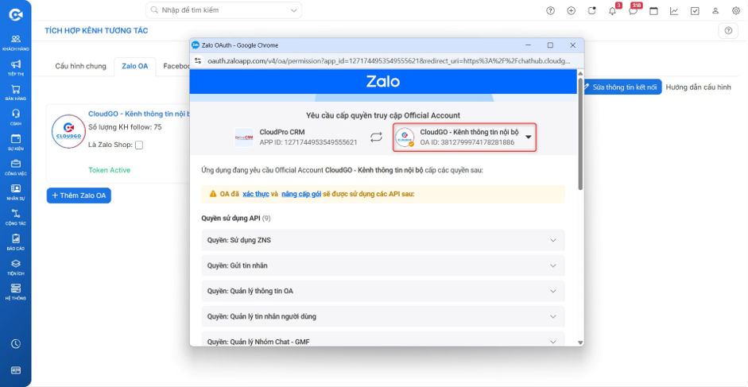Open the Bán hàng cart module

coord(16,92)
